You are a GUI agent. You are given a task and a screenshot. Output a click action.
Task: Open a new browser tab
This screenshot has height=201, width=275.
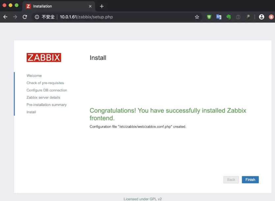[x=102, y=6]
